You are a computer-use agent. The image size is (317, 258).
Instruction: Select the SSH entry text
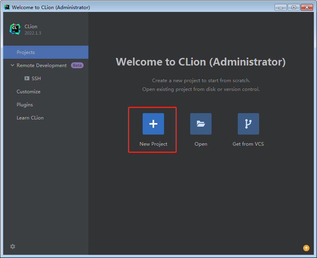[36, 79]
